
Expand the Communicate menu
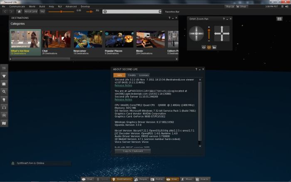click(x=17, y=7)
